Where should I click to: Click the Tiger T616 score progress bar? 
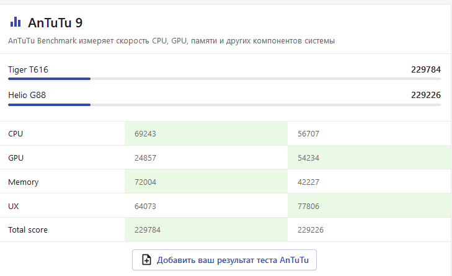pyautogui.click(x=224, y=79)
